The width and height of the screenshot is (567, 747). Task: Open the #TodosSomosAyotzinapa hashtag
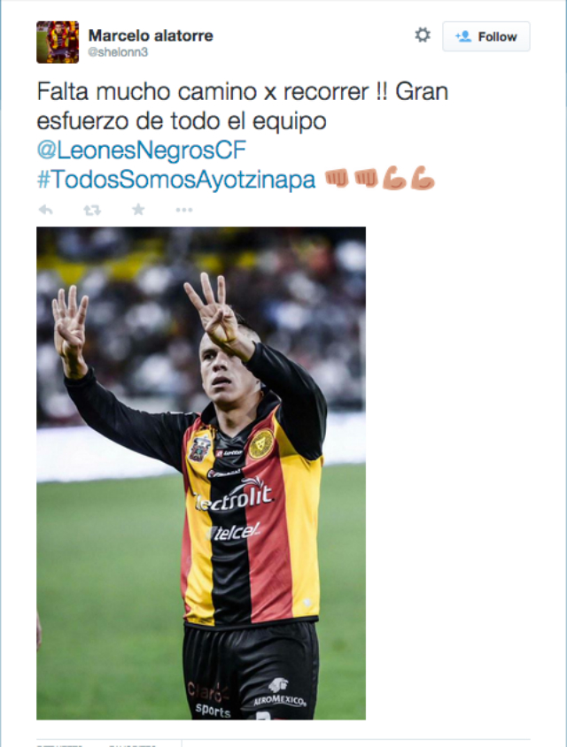coord(176,180)
